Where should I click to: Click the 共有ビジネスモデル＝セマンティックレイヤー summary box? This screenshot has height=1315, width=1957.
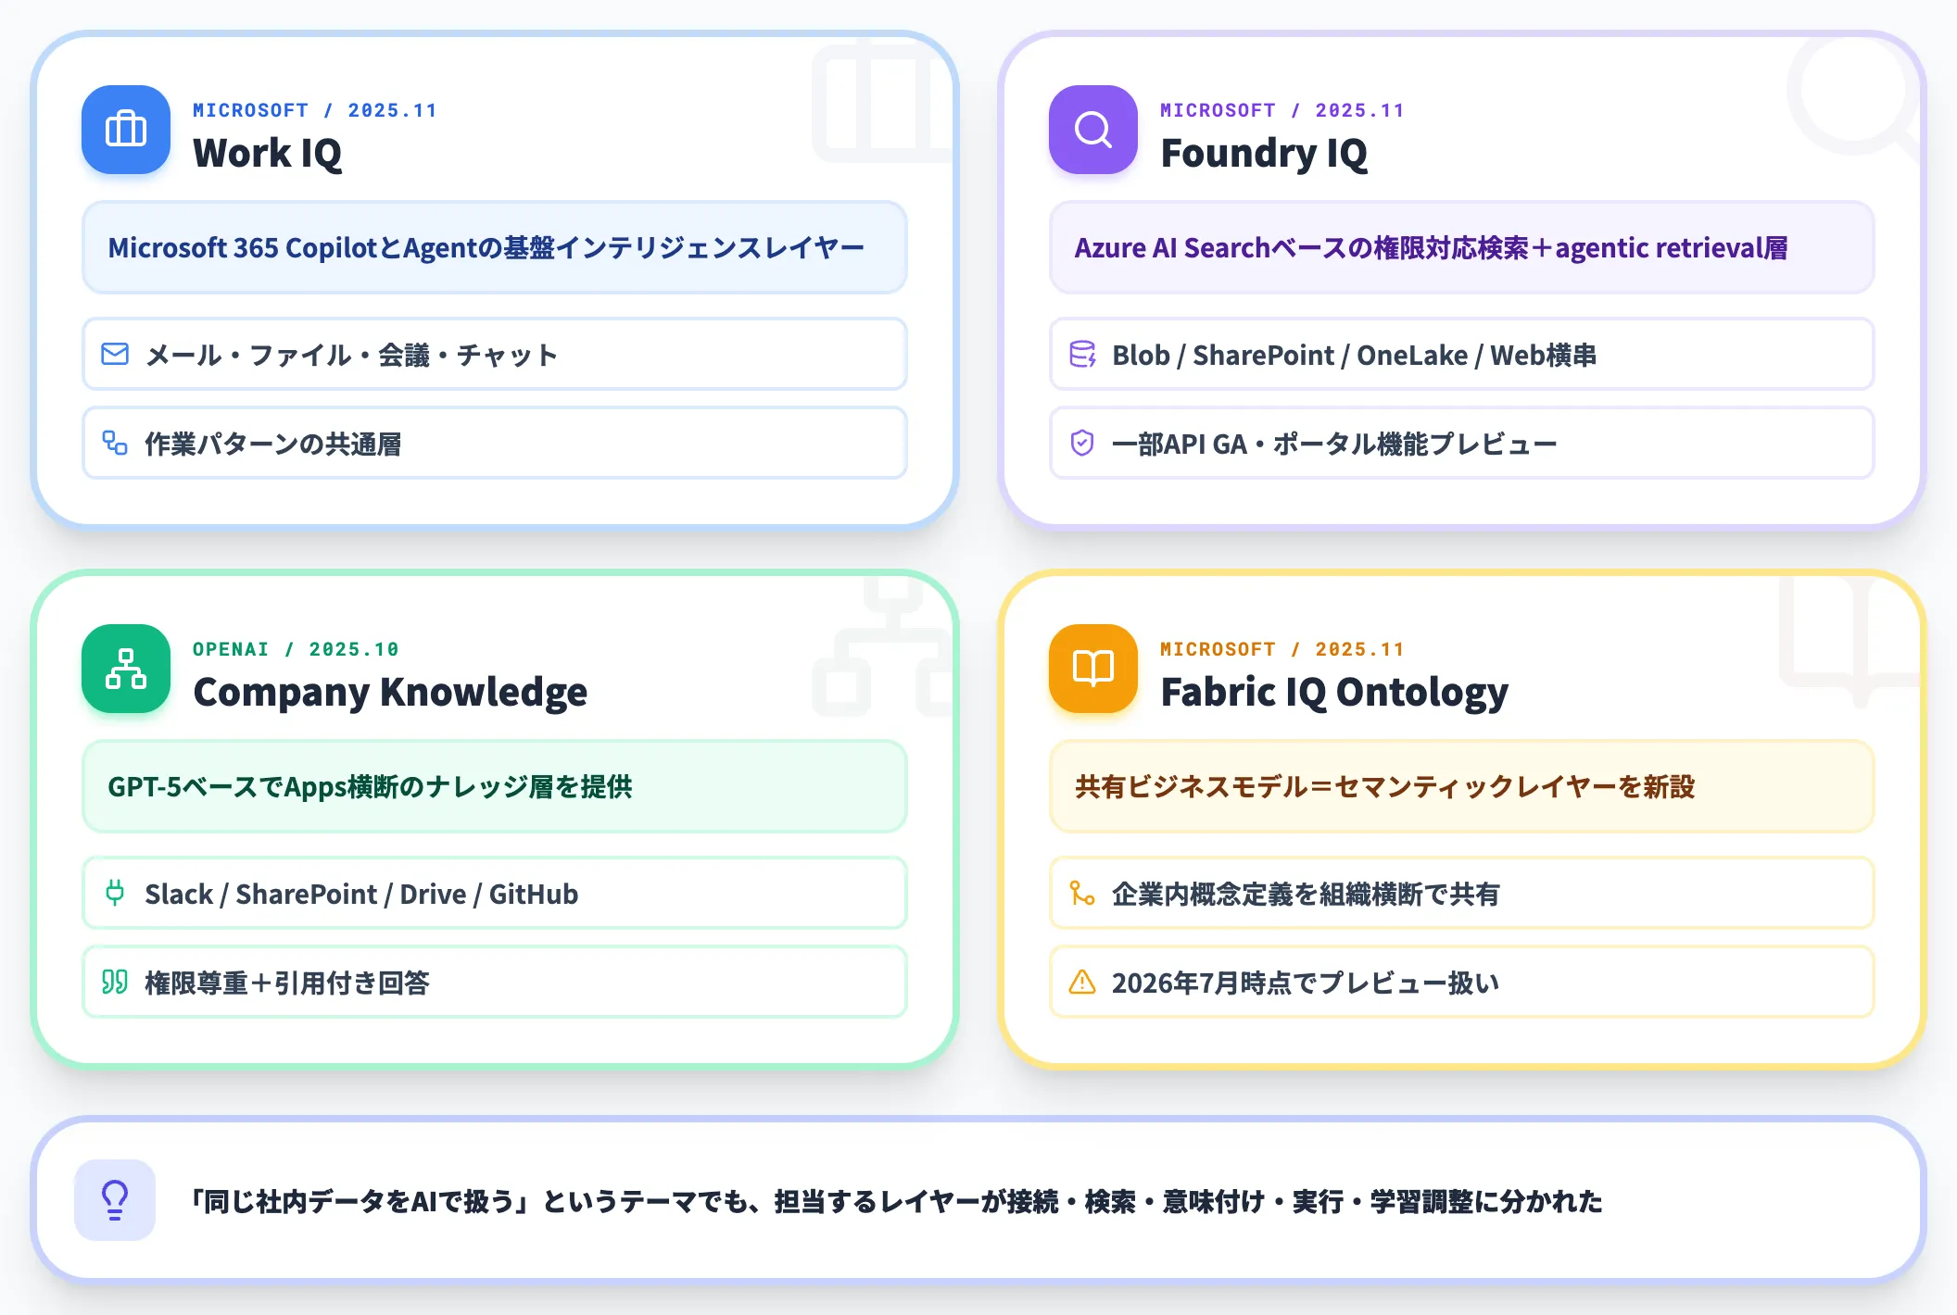click(x=1462, y=786)
